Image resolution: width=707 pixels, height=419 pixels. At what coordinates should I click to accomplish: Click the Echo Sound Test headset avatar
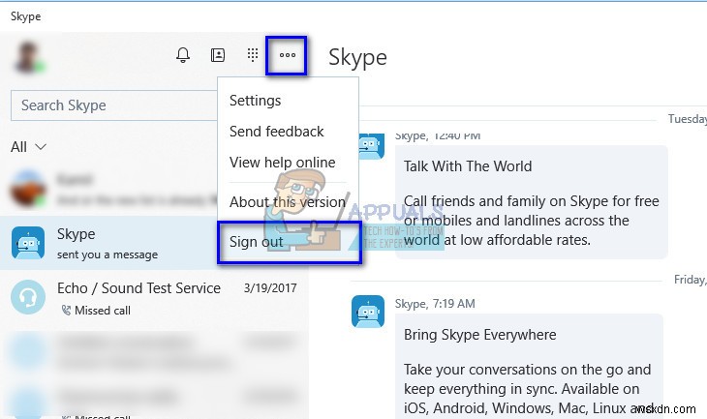click(x=28, y=297)
